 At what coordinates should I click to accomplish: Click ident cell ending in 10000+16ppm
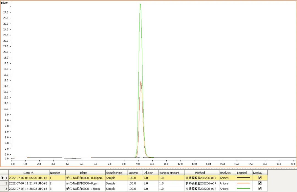click(86, 189)
